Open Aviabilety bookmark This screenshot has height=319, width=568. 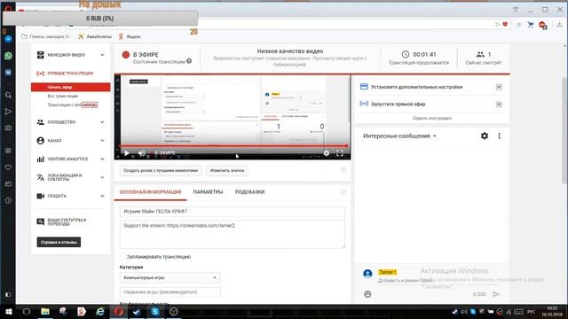point(95,36)
